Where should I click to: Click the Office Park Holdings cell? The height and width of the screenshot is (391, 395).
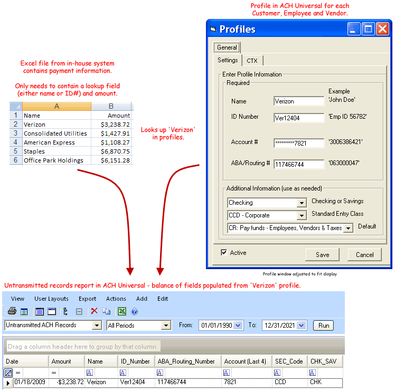[57, 160]
